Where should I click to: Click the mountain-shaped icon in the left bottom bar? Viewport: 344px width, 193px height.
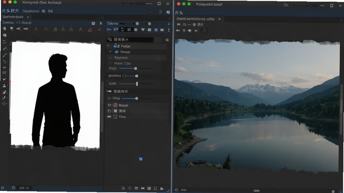pos(162,188)
